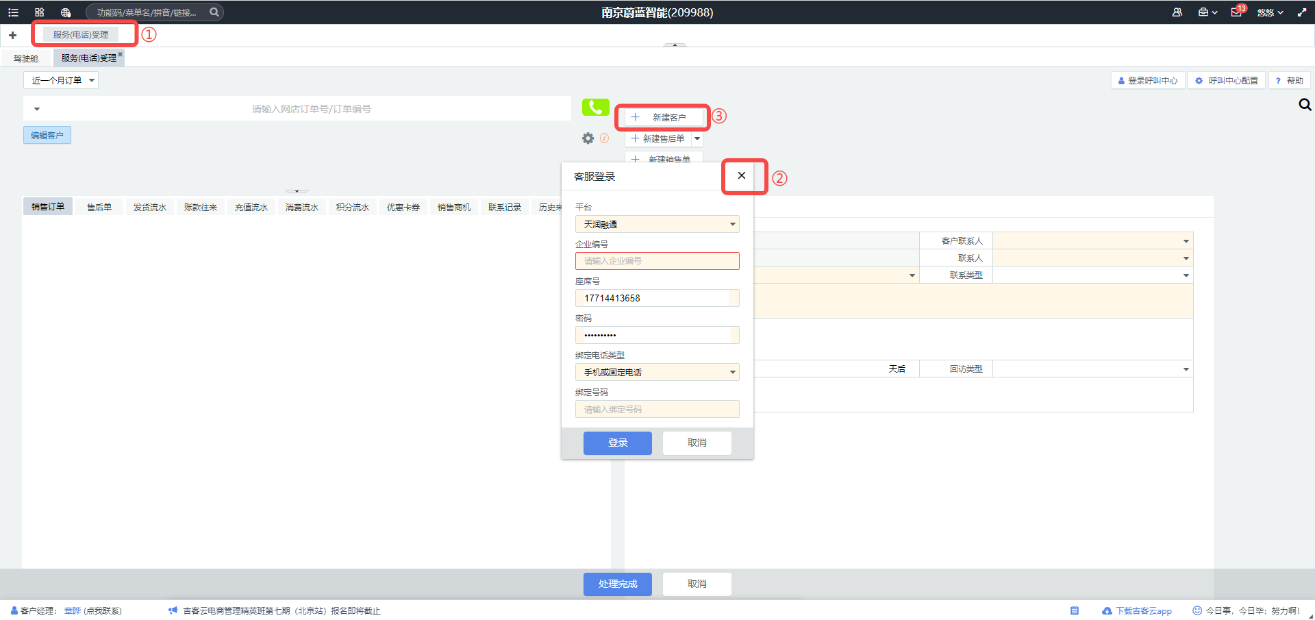Click the green phone call icon
Image resolution: width=1315 pixels, height=620 pixels.
point(595,108)
